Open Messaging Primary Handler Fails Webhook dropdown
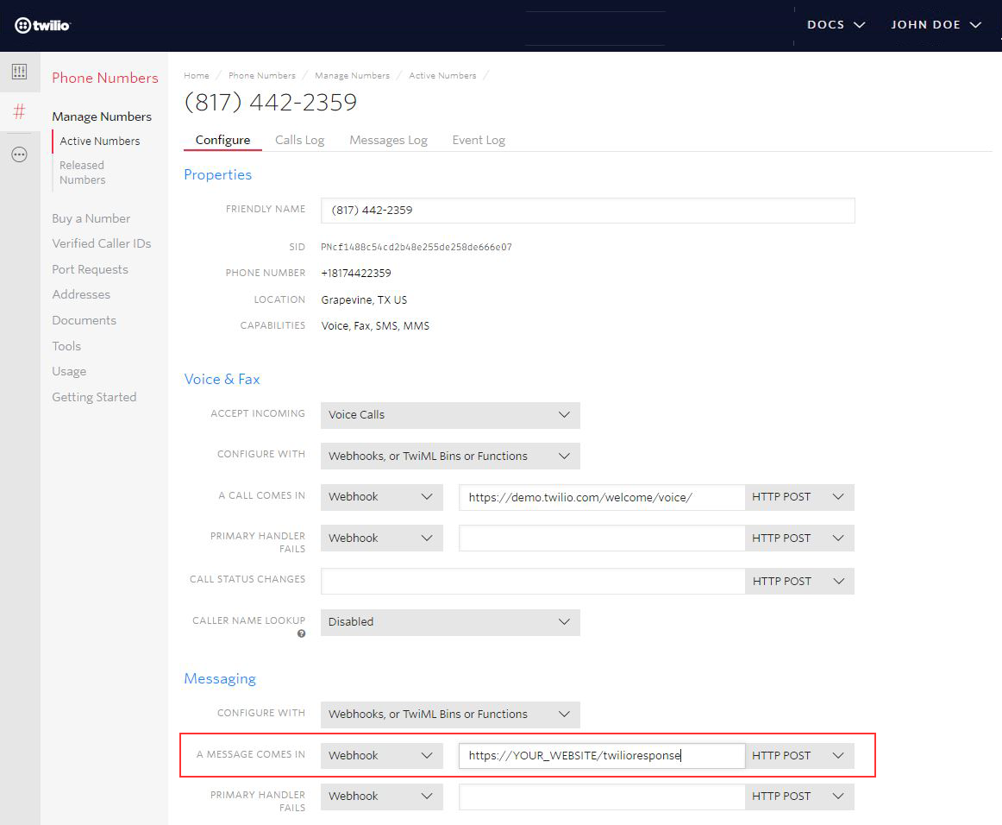This screenshot has height=825, width=1002. click(x=381, y=797)
